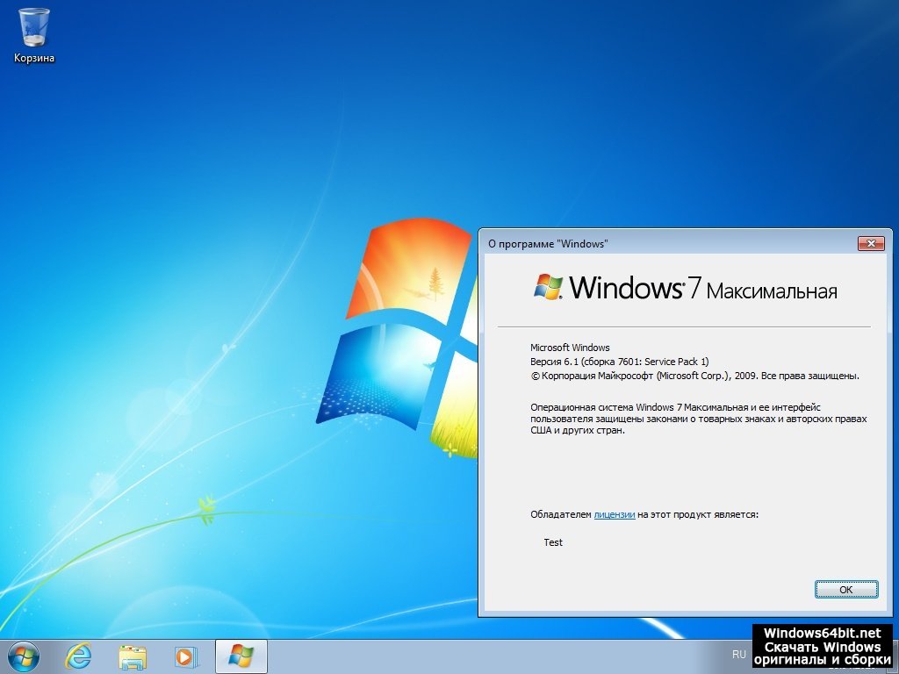Open Windows Explorer folder icon in taskbar
This screenshot has width=899, height=674.
(133, 656)
